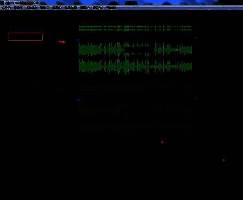The width and height of the screenshot is (243, 200).
Task: Open the 效果(S) menu
Action: pyautogui.click(x=57, y=8)
